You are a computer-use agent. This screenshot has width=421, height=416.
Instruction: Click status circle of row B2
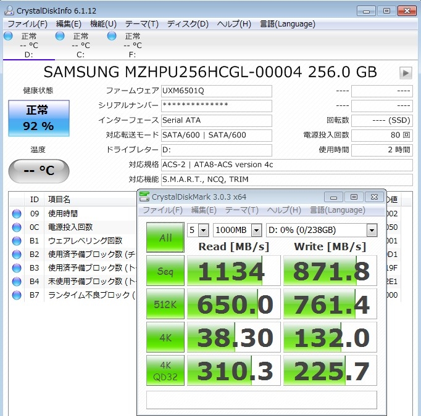pos(17,254)
